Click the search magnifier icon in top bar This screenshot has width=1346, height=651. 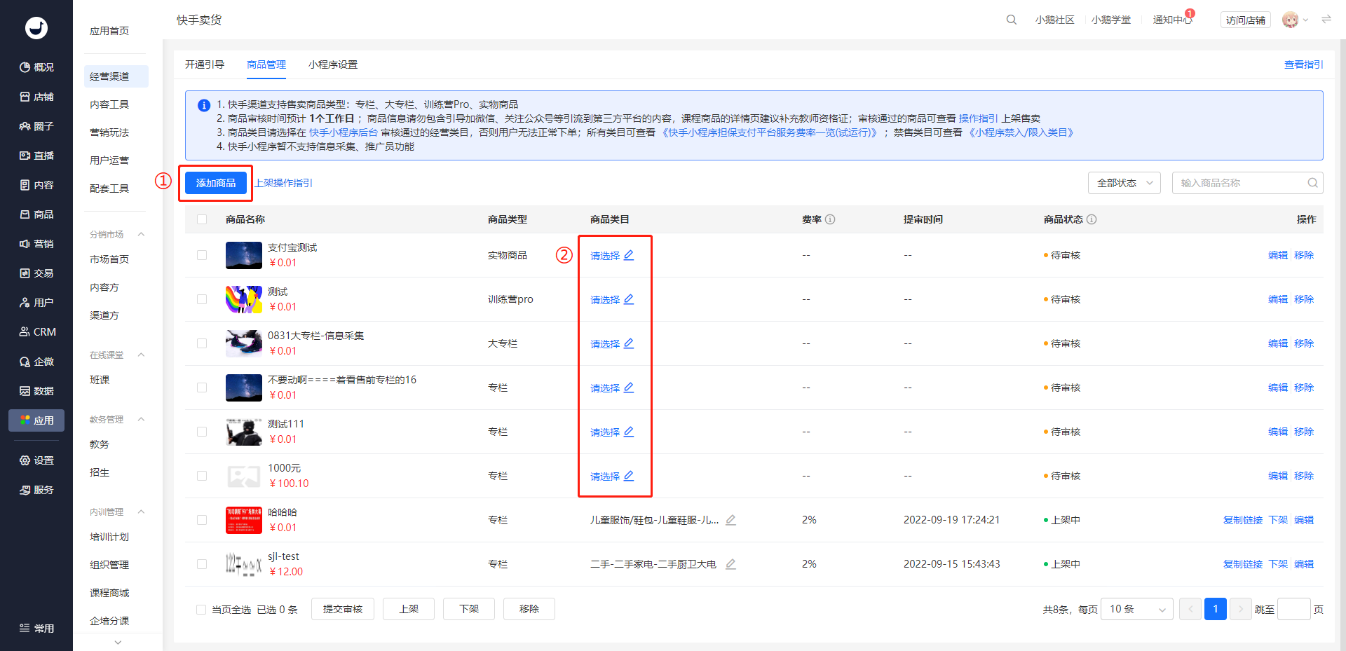tap(1012, 20)
